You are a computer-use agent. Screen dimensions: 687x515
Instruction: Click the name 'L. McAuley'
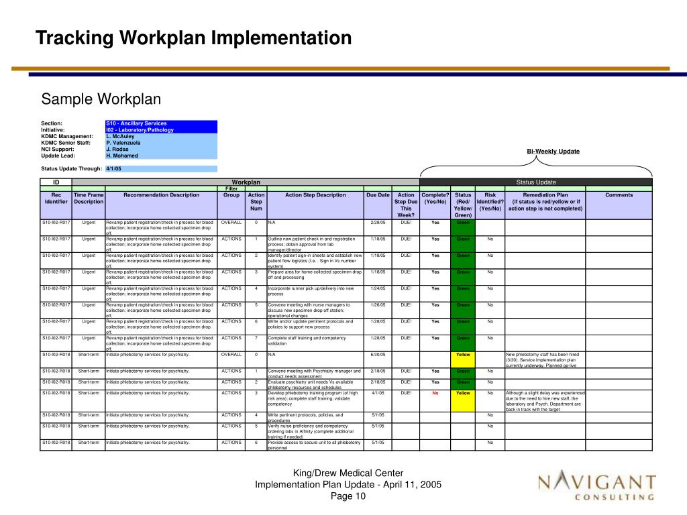click(x=120, y=137)
